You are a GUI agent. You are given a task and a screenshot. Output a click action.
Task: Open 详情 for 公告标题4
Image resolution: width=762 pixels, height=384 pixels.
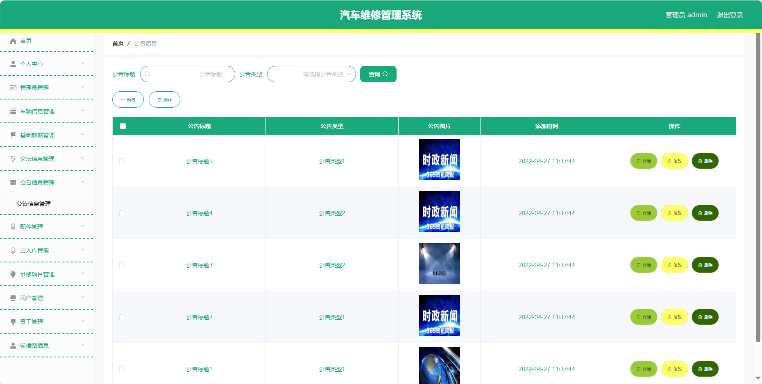[x=644, y=213]
